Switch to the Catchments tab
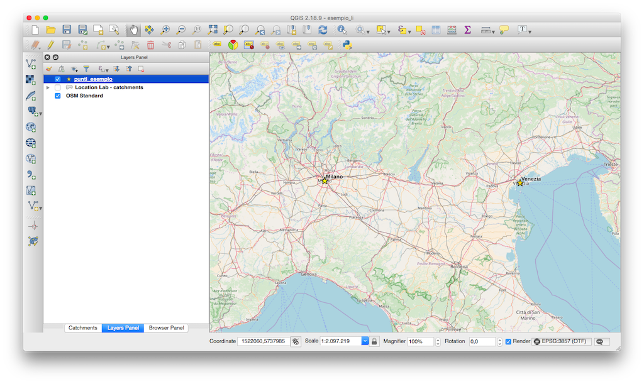644x384 pixels. [x=83, y=328]
